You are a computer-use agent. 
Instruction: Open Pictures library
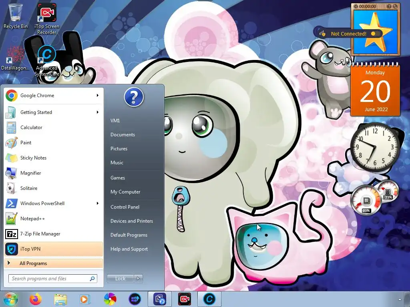tap(119, 149)
